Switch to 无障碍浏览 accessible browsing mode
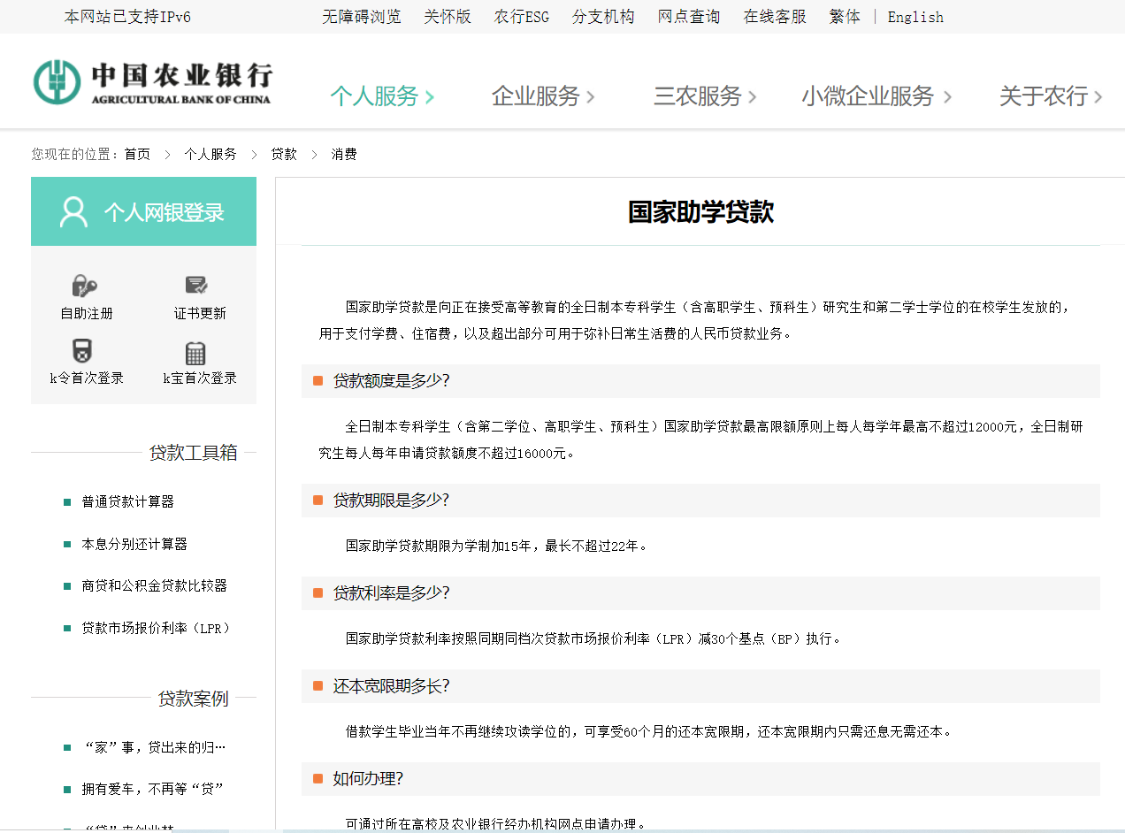This screenshot has height=833, width=1125. 361,17
